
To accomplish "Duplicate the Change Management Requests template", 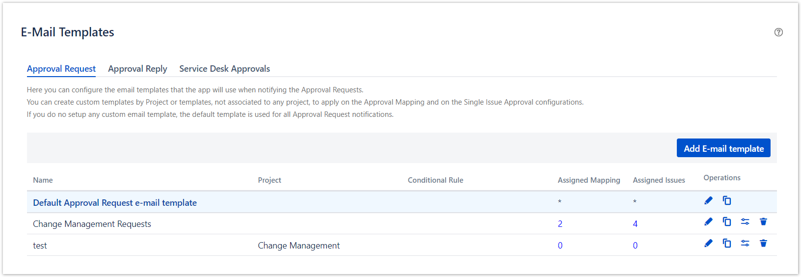I will click(727, 222).
